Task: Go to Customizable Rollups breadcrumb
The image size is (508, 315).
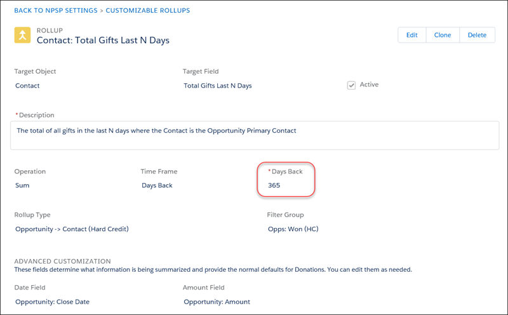Action: [148, 10]
